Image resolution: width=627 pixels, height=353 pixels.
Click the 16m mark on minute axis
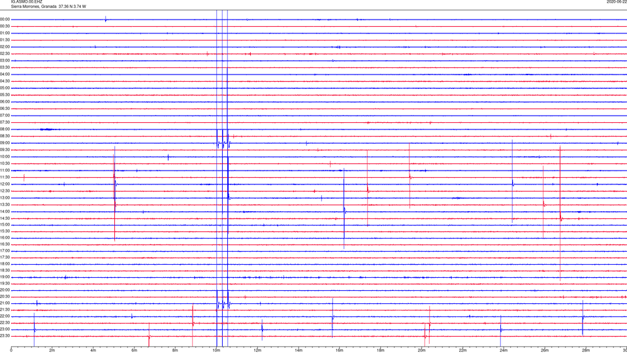340,350
